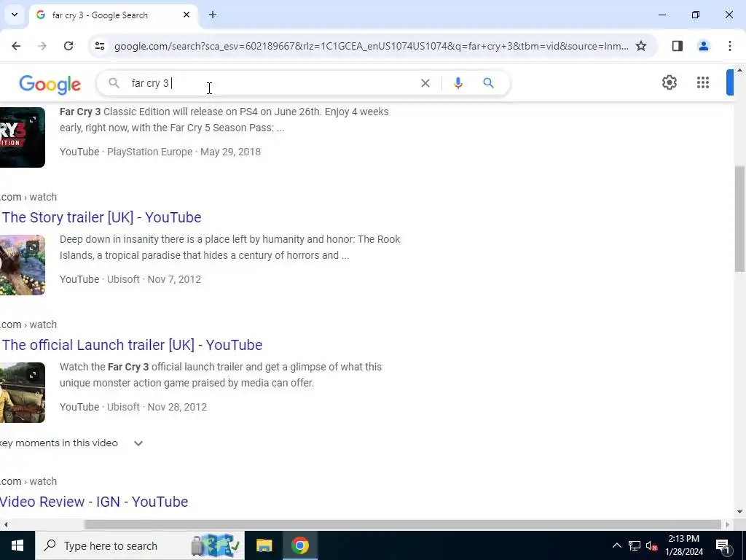This screenshot has height=560, width=746.
Task: Open the Chrome side panel icon
Action: (678, 46)
